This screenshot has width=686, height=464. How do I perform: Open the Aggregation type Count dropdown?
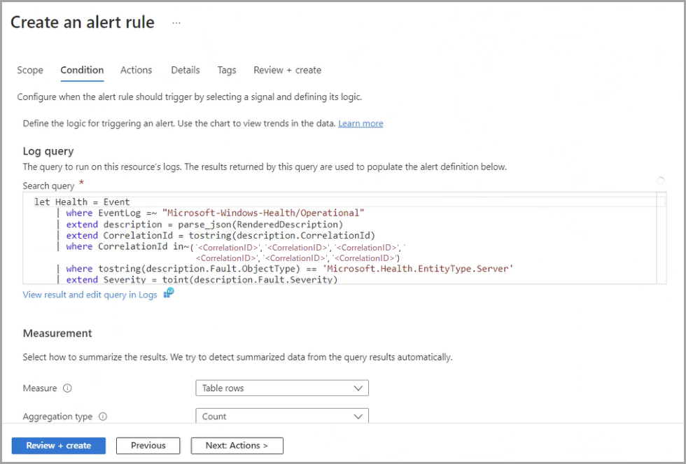[x=281, y=416]
